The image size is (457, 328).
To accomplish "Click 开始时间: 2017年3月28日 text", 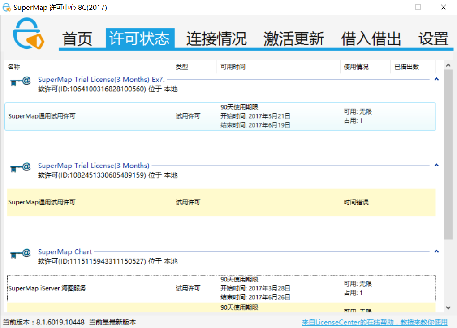I will pyautogui.click(x=255, y=289).
